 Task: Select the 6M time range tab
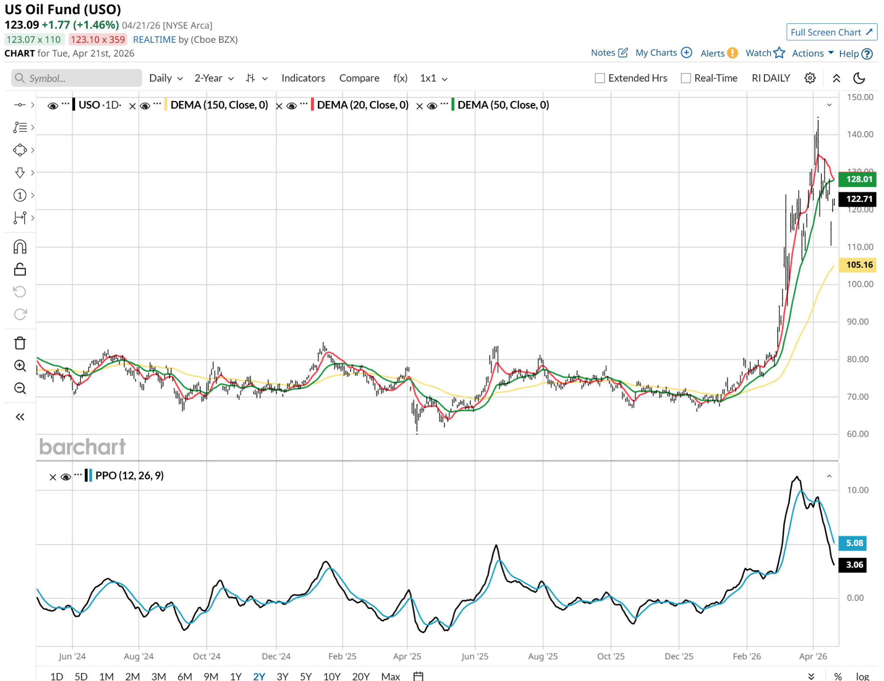184,676
